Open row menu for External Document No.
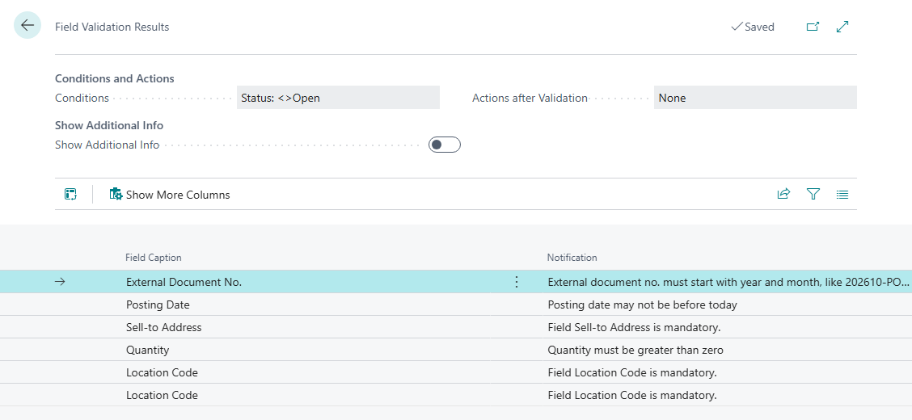 pyautogui.click(x=516, y=283)
